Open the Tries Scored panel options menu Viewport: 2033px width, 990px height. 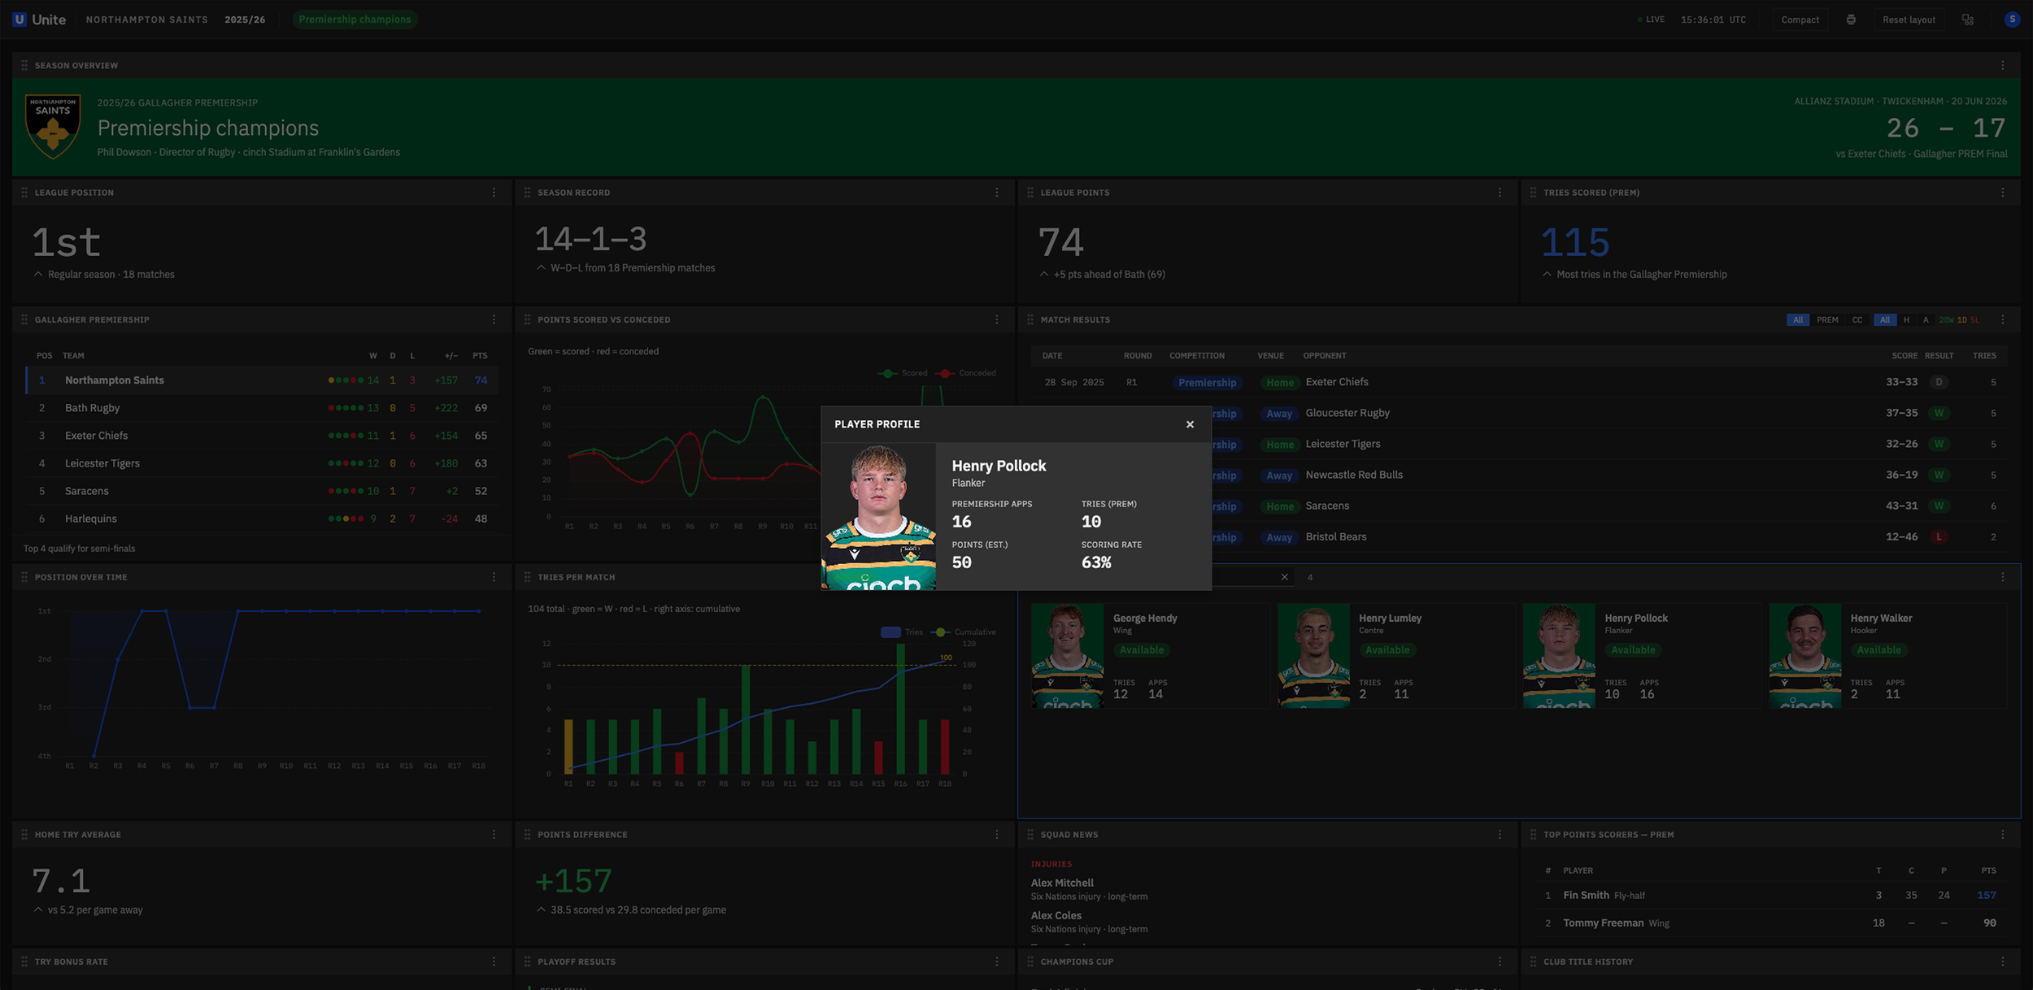(x=2003, y=193)
